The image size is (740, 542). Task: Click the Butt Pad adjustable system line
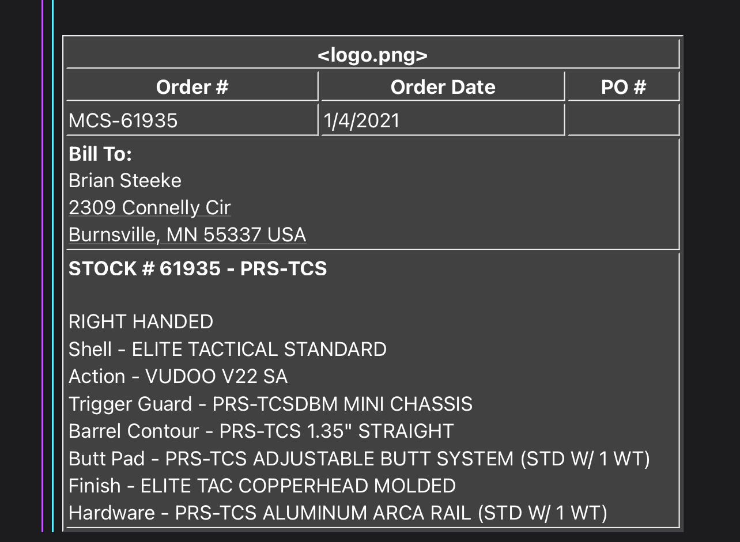click(359, 458)
